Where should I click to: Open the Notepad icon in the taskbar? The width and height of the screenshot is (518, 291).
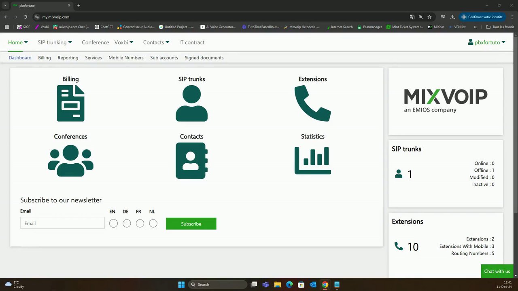pos(337,285)
